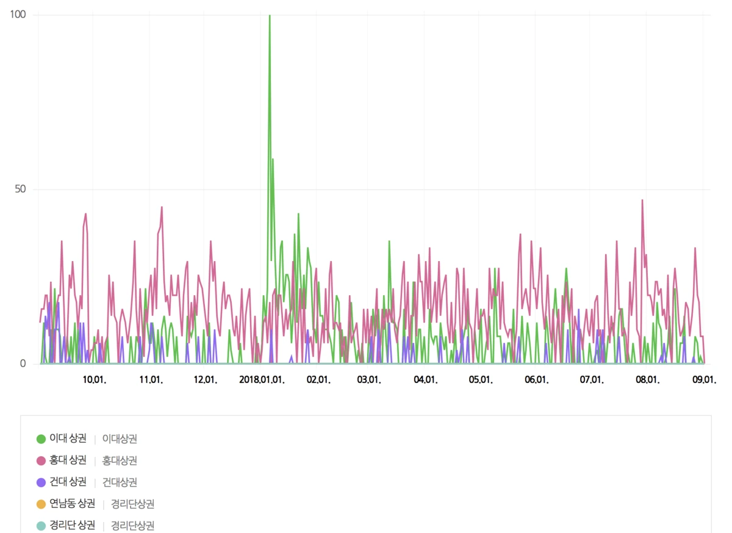
Task: Toggle the purple 건대 상권 legend dot
Action: point(41,482)
